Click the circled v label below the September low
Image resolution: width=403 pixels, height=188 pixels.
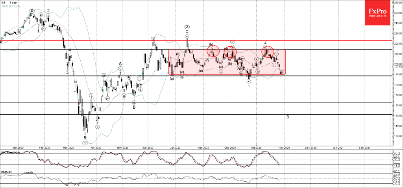coord(249,82)
